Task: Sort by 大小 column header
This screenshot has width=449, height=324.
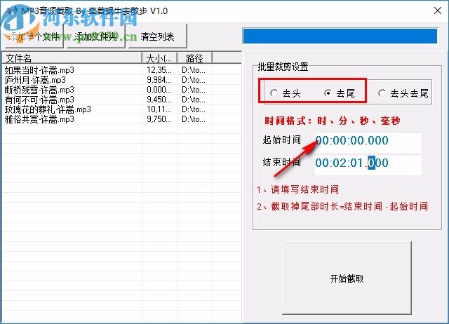Action: [159, 58]
